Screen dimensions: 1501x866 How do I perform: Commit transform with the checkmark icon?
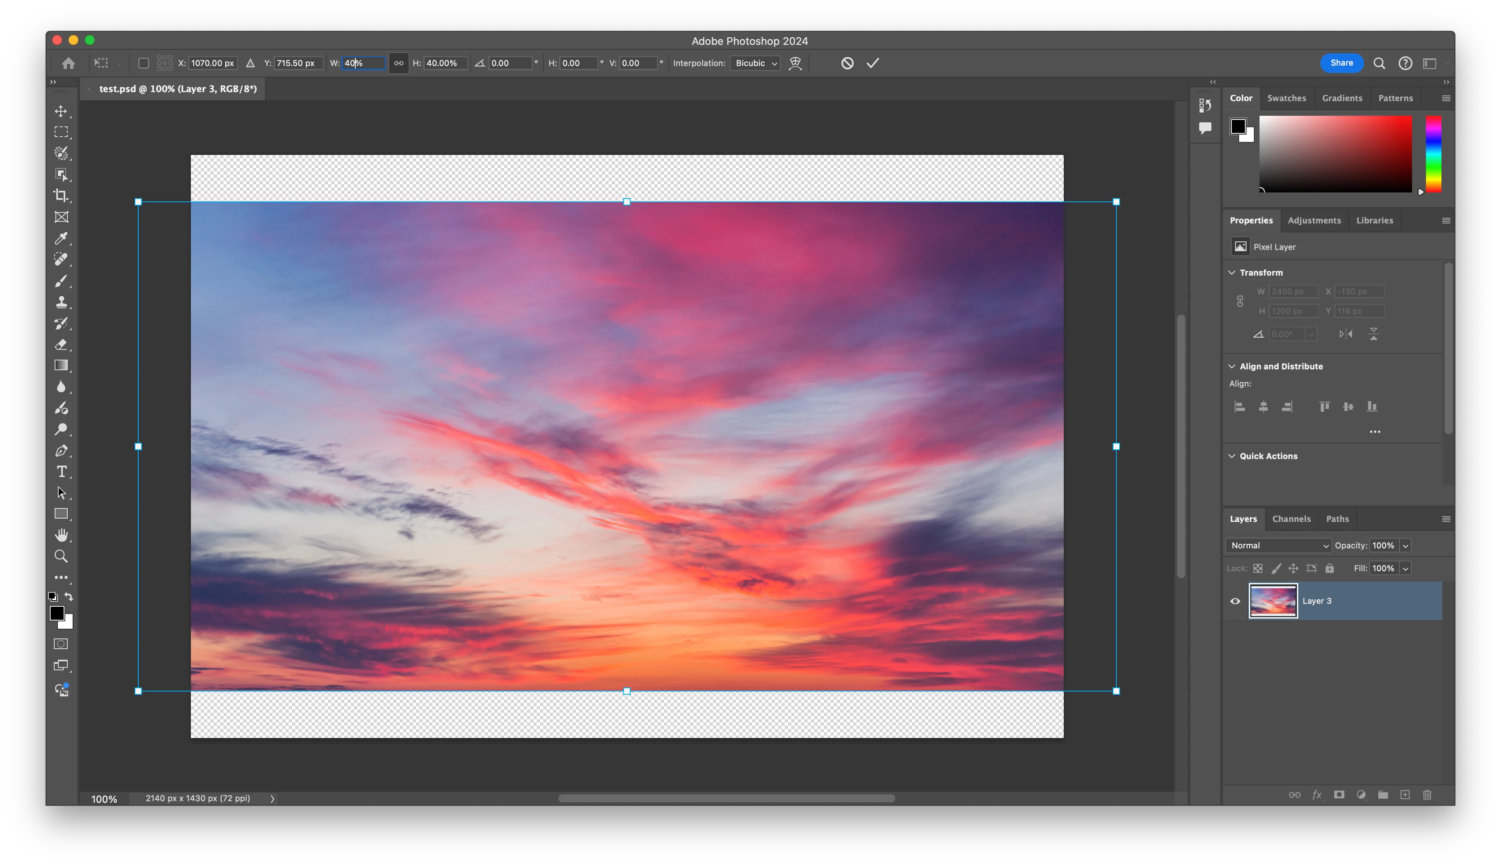(872, 63)
